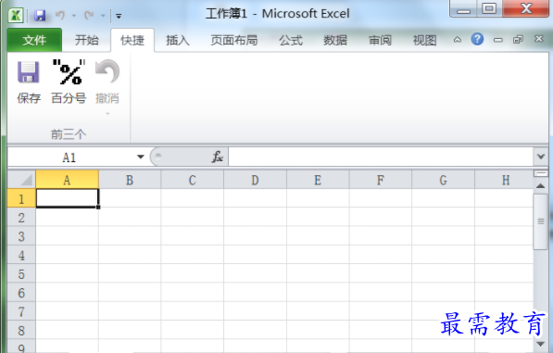Click Redo arrow in Quick Access Toolbar
The height and width of the screenshot is (353, 553).
[89, 15]
